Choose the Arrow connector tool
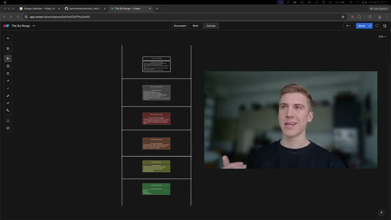This screenshot has width=391, height=220. coord(8,81)
